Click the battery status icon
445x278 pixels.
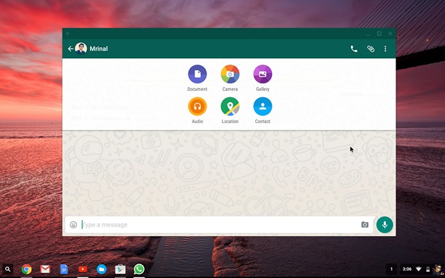(428, 269)
